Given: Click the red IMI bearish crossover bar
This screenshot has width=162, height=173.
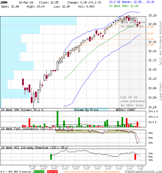Looking at the screenshot, I should (136, 157).
